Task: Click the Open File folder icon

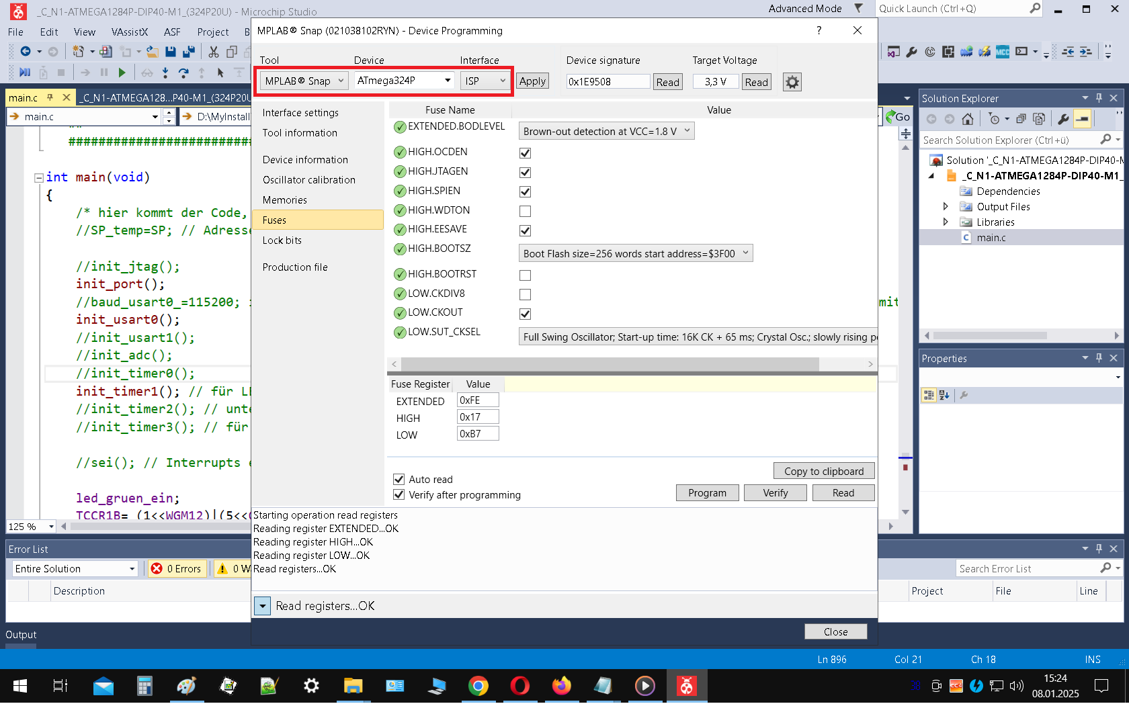Action: click(153, 51)
